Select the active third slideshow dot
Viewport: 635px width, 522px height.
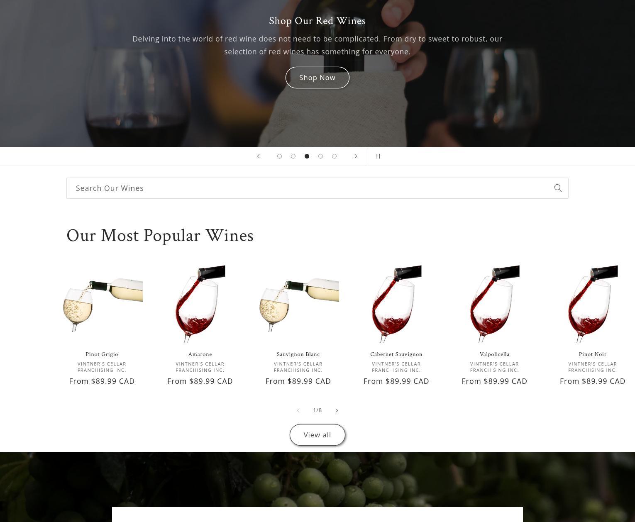[x=307, y=156]
